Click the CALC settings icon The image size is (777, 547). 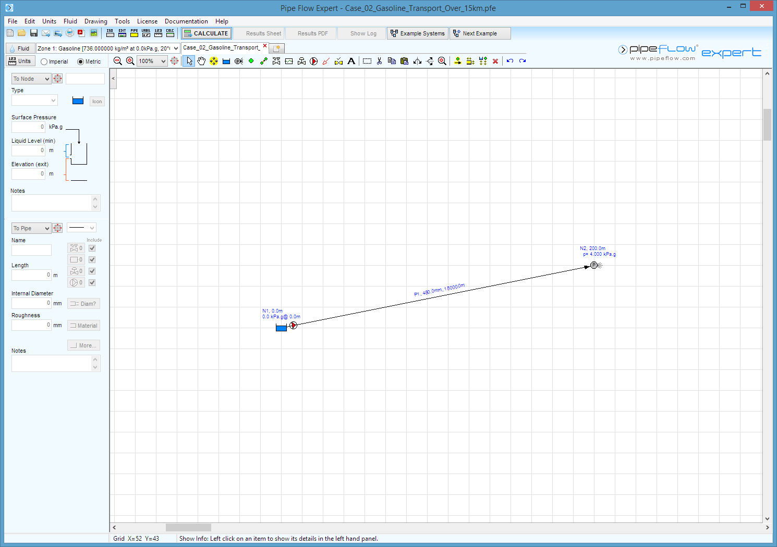point(170,33)
